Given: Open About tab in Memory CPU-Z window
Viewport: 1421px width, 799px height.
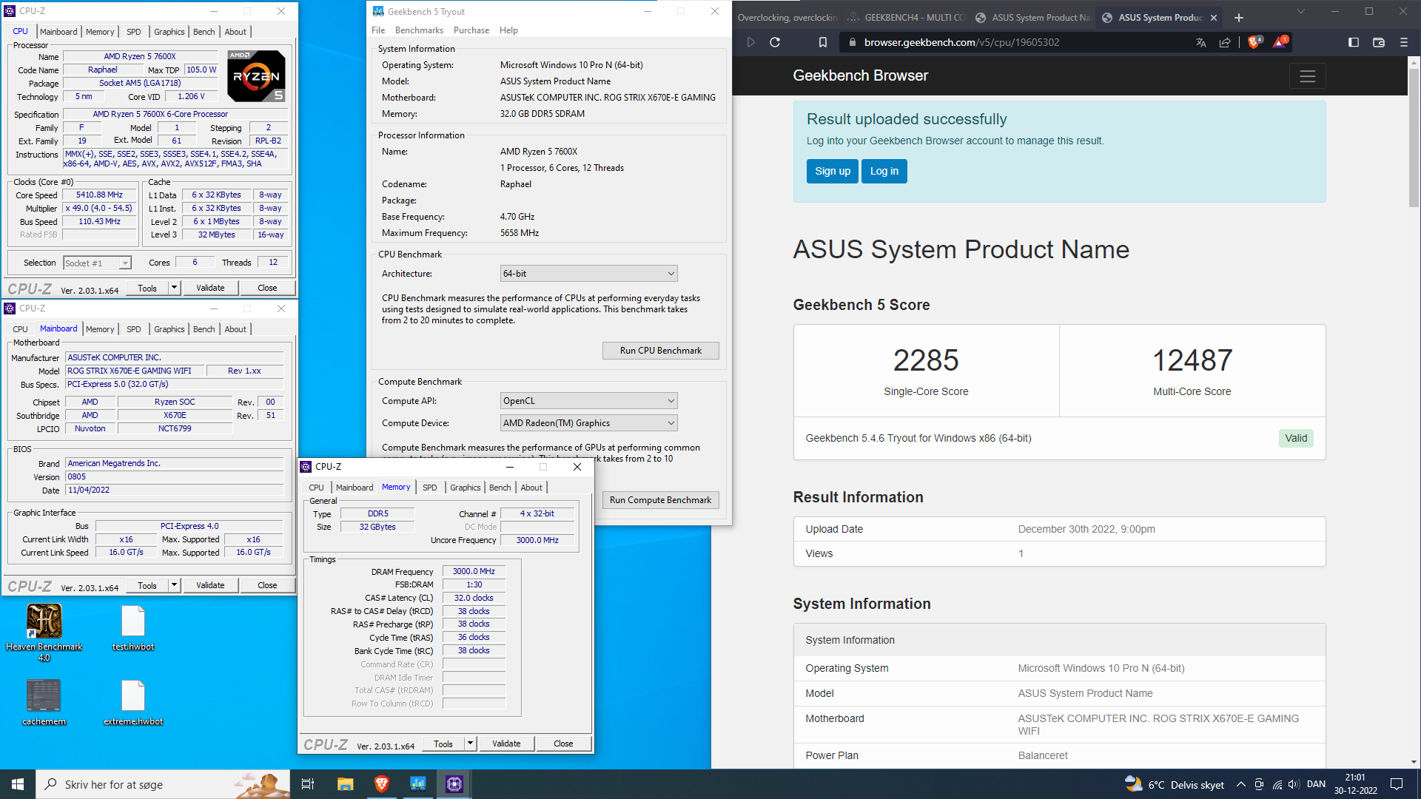Looking at the screenshot, I should coord(531,488).
